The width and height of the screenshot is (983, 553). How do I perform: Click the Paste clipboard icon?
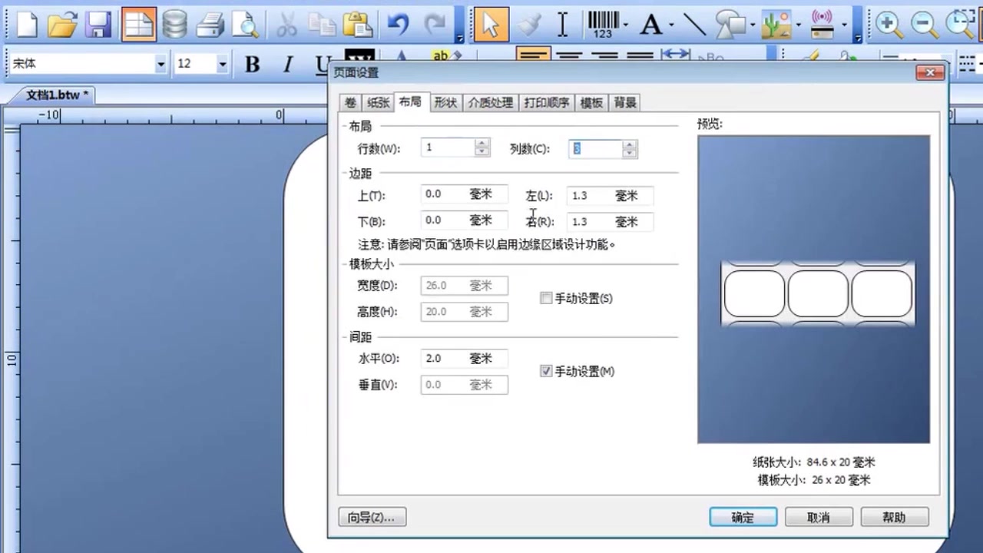click(x=358, y=25)
